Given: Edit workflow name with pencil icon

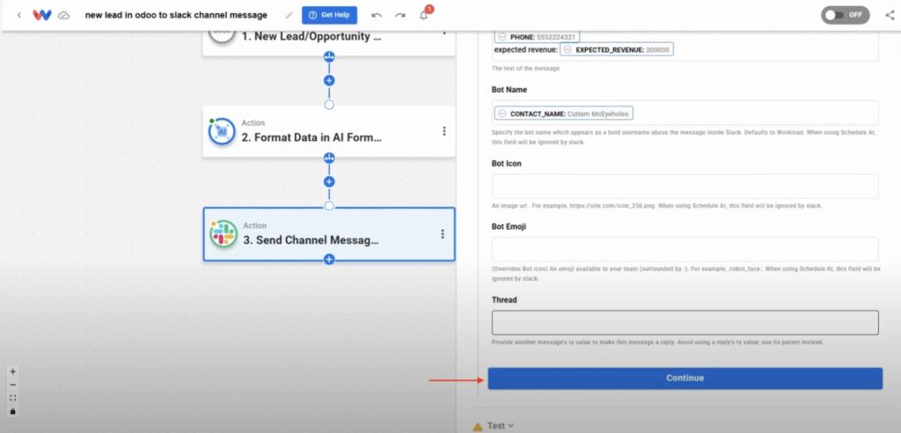Looking at the screenshot, I should point(289,16).
